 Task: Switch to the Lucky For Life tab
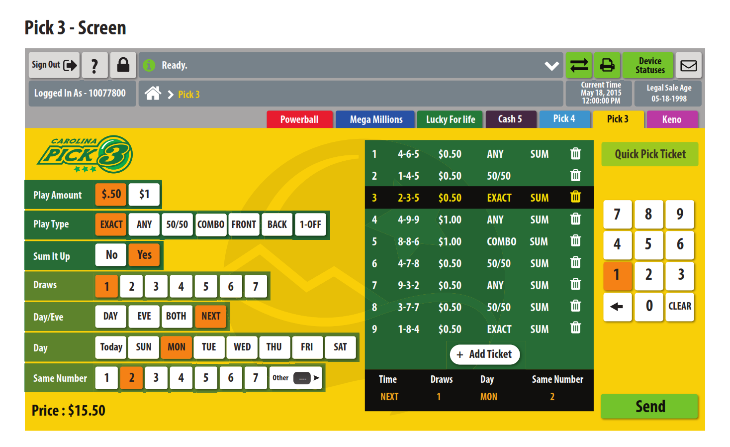click(450, 119)
